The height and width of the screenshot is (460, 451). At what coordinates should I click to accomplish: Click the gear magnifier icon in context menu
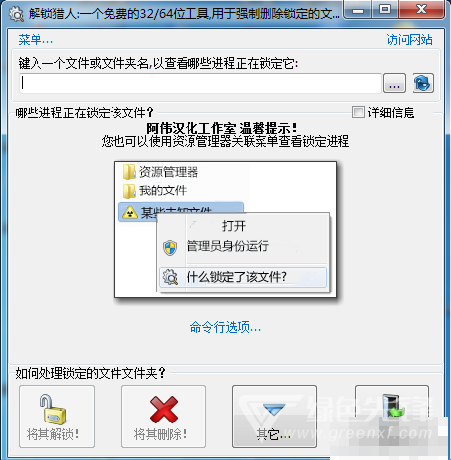(170, 277)
